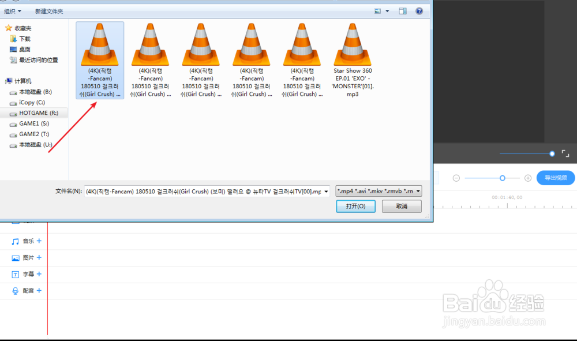577x341 pixels.
Task: Click 导出视频 export video button
Action: click(x=555, y=178)
